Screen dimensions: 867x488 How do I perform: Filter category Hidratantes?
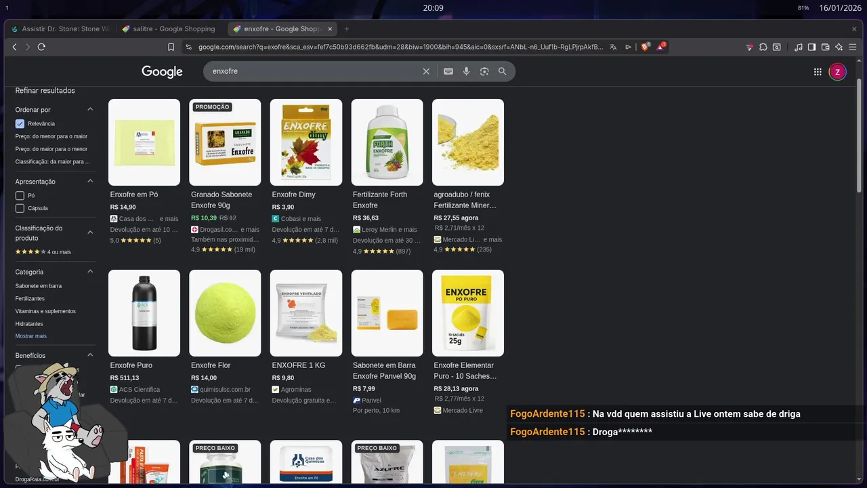pyautogui.click(x=29, y=324)
